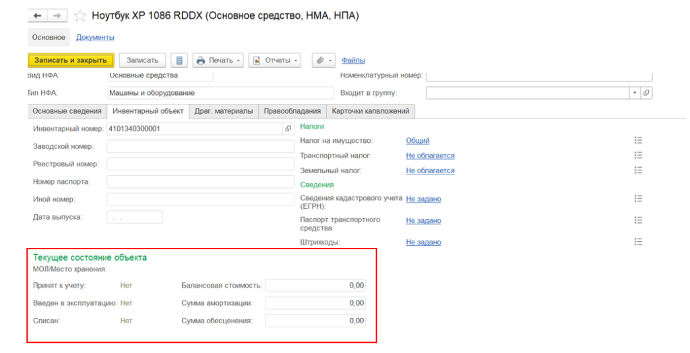
Task: Click the Нет value next to Списан
Action: point(126,321)
